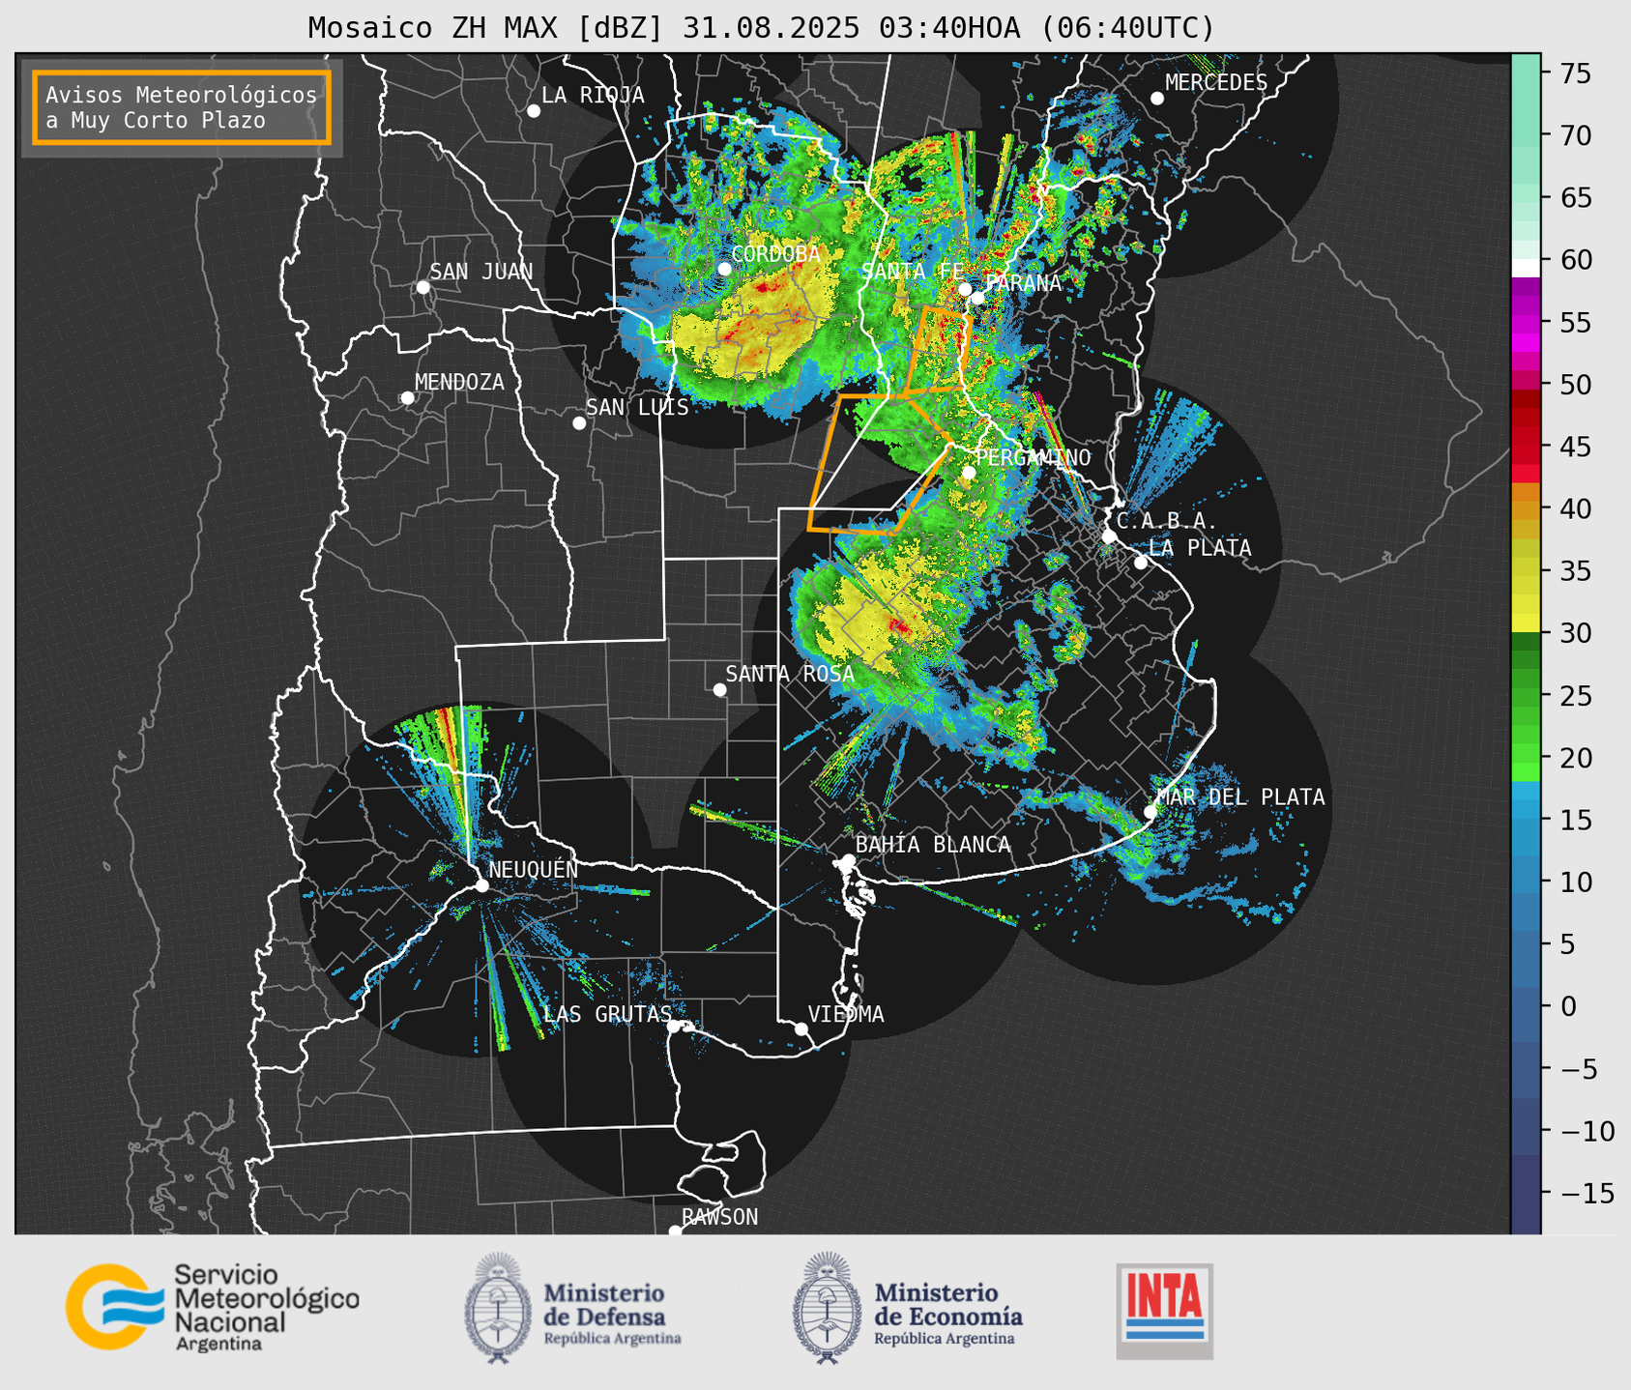Click the 60 tick label on the dBZ scale
1631x1390 pixels.
(x=1575, y=260)
